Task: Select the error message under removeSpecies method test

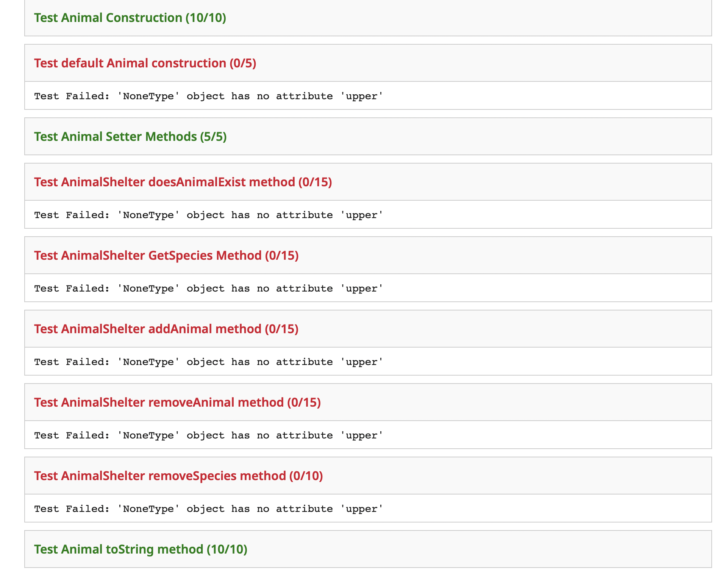Action: point(208,508)
